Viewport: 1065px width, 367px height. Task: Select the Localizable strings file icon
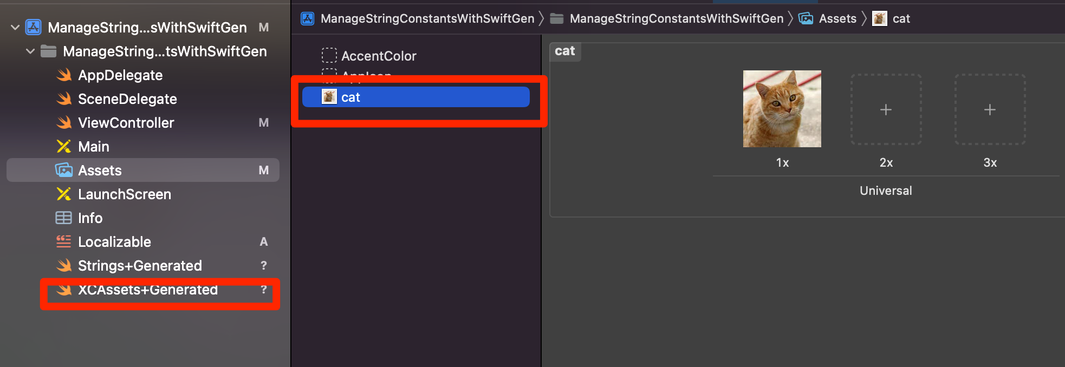point(64,241)
